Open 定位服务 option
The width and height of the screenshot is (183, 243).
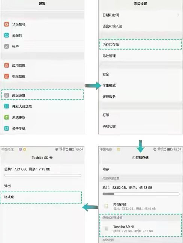pyautogui.click(x=141, y=97)
